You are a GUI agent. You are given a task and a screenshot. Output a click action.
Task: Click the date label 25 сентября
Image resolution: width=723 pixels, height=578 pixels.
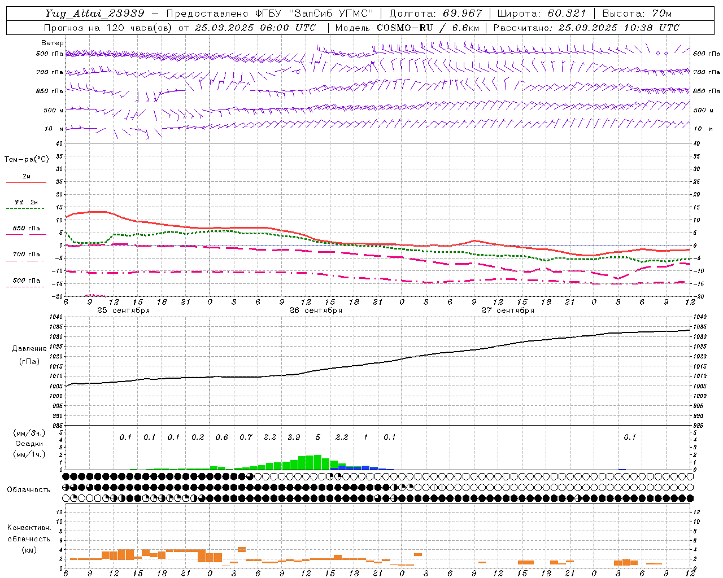(124, 310)
